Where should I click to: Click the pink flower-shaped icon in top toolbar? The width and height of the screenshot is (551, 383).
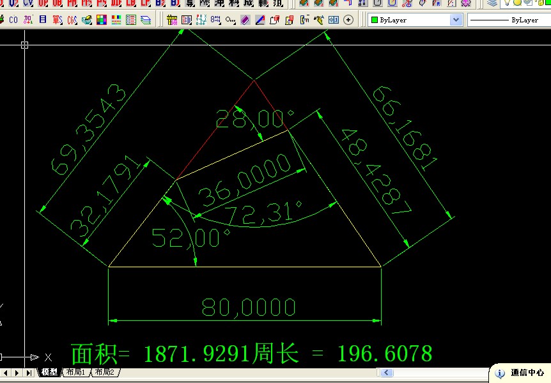click(466, 3)
